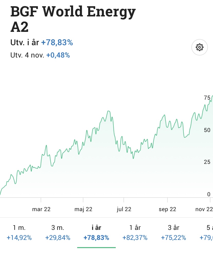The image size is (213, 253).
Task: Click the green underline below i år
Action: point(96,248)
